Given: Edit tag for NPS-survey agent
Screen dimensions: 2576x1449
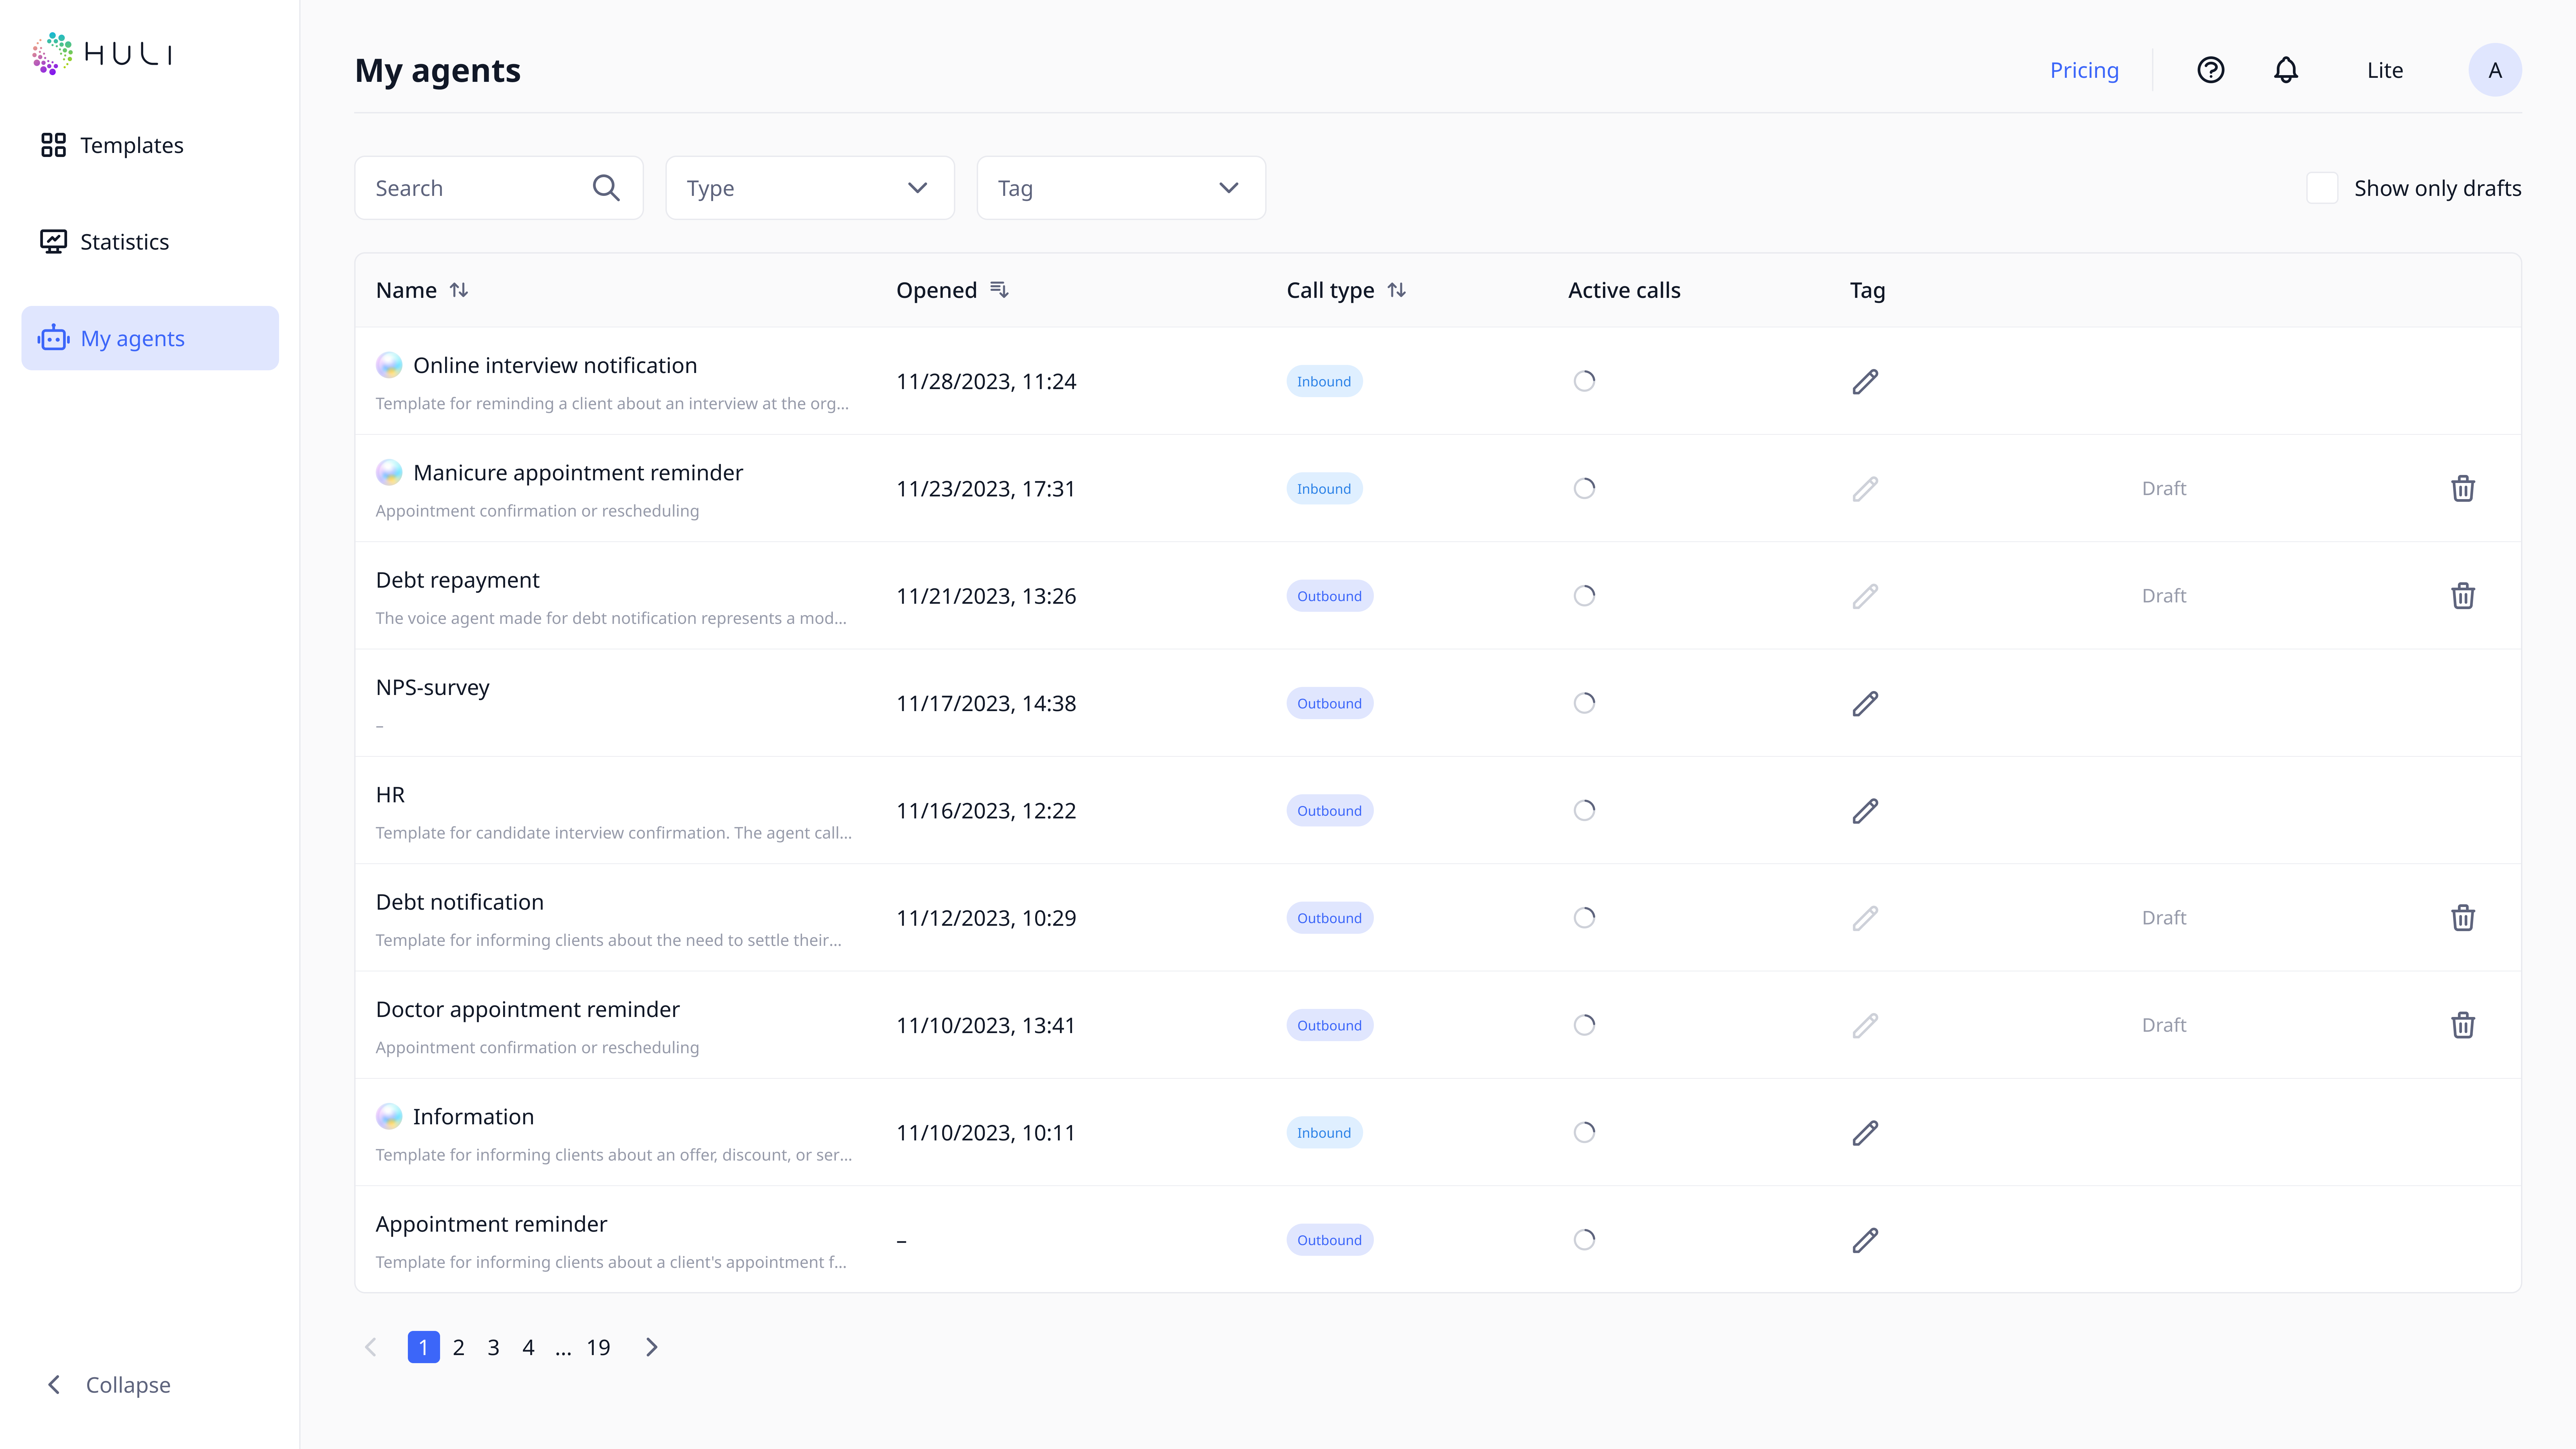Looking at the screenshot, I should click(1865, 703).
